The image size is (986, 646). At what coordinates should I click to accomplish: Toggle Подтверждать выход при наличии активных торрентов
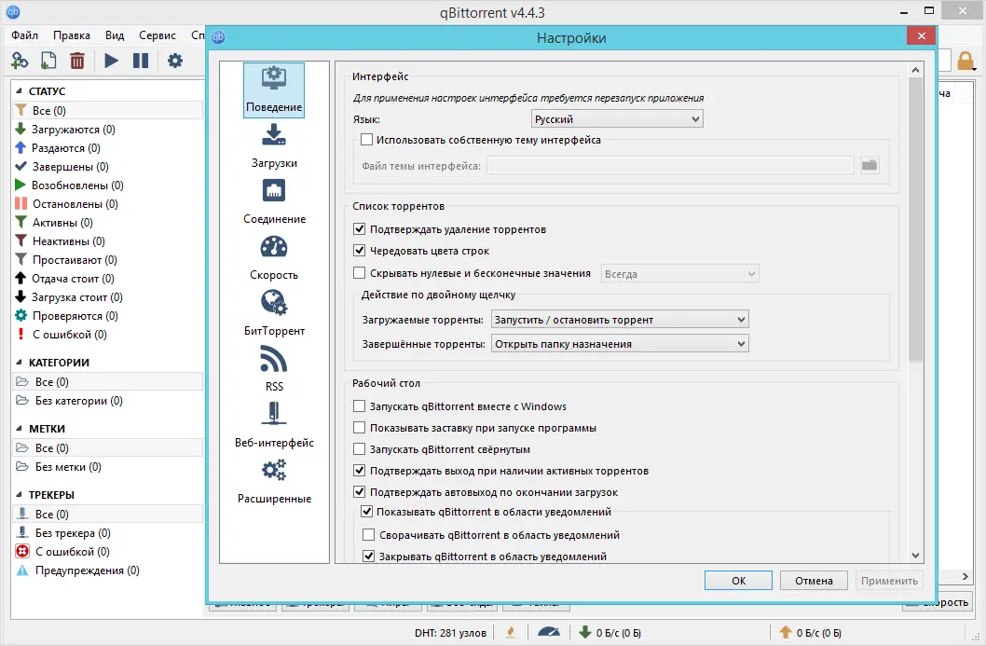tap(359, 471)
